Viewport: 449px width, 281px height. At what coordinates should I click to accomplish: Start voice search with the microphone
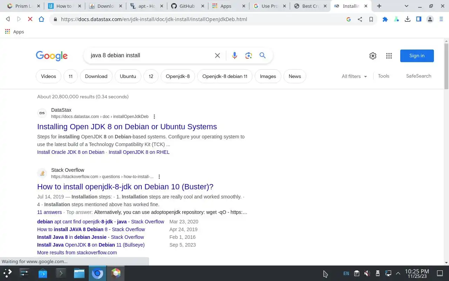click(235, 55)
